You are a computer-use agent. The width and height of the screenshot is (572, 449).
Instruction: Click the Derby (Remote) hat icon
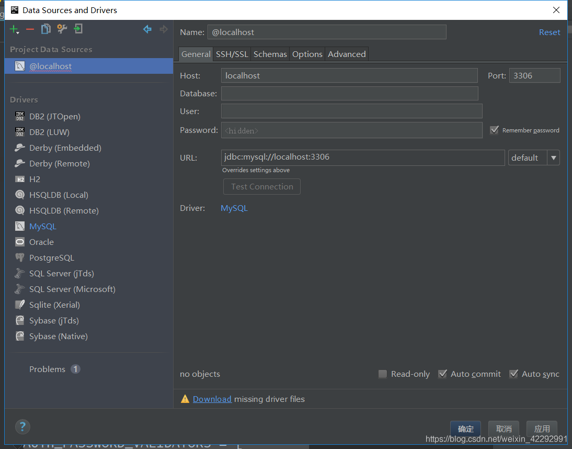(20, 164)
